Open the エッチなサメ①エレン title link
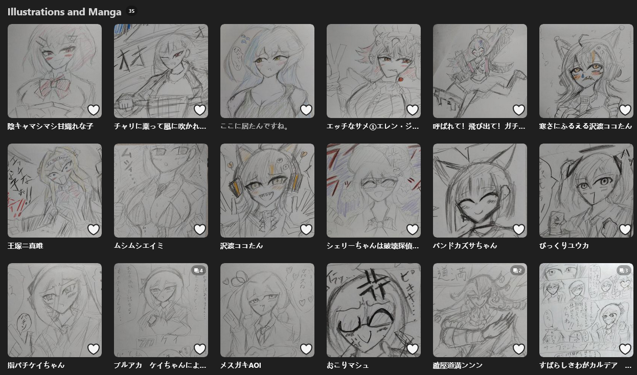The width and height of the screenshot is (637, 375). point(373,126)
